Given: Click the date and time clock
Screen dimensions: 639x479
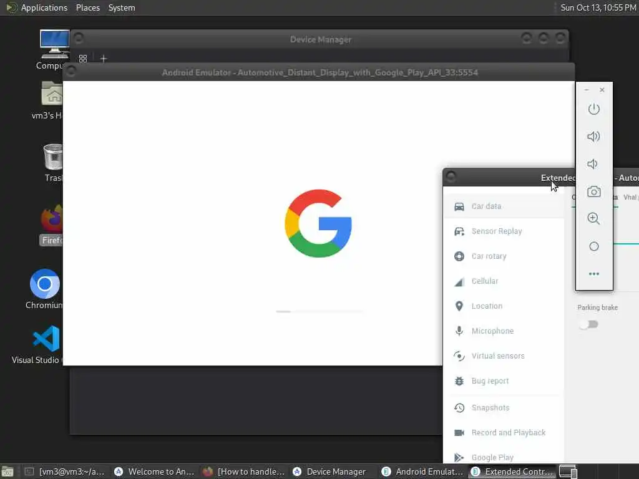Looking at the screenshot, I should 598,7.
